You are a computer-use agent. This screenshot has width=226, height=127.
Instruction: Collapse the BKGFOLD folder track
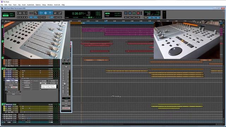pyautogui.click(x=2, y=104)
